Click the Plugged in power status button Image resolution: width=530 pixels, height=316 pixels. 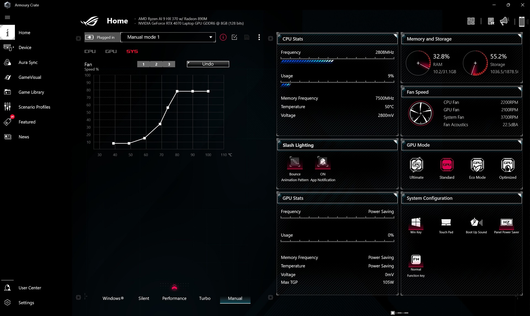point(102,37)
